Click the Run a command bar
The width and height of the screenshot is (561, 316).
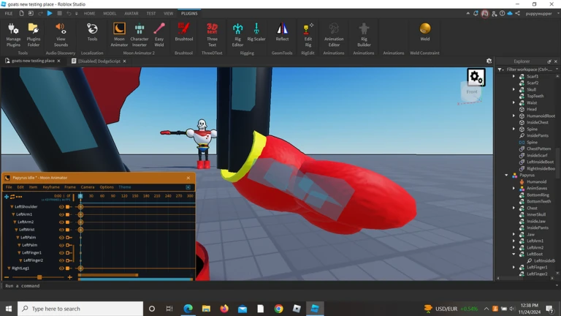pyautogui.click(x=279, y=286)
